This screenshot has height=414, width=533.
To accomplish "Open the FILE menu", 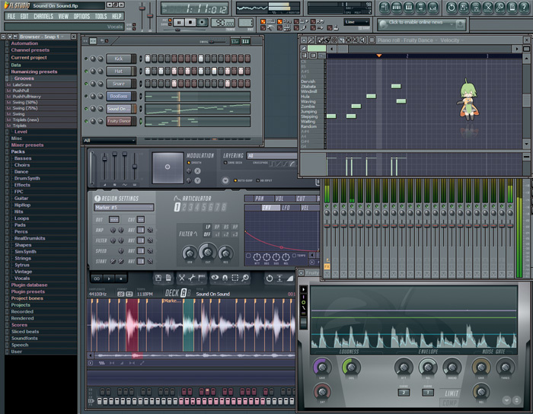I will [x=11, y=16].
